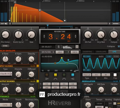Open the ER SELECT dropdown arrow
120x108 pixels.
tap(77, 47)
